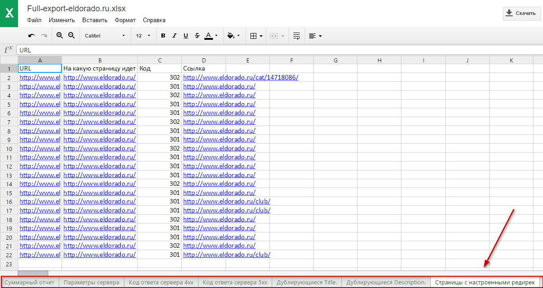
Task: Select the URL cell A1
Action: [40, 68]
